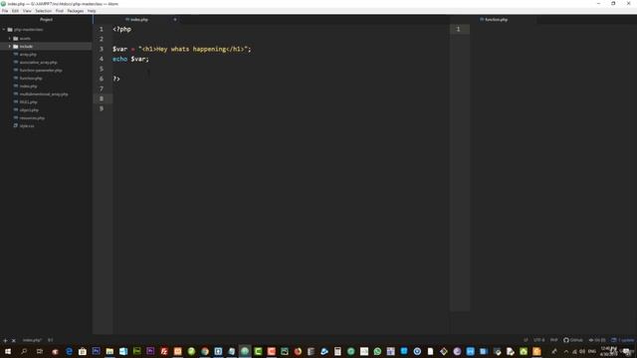Click line number 3 in the gutter

[102, 49]
